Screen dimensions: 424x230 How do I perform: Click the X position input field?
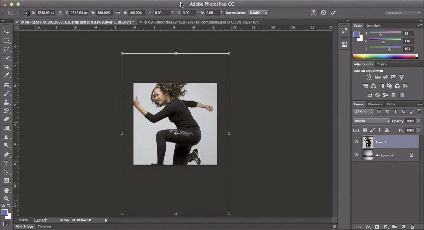pyautogui.click(x=45, y=13)
